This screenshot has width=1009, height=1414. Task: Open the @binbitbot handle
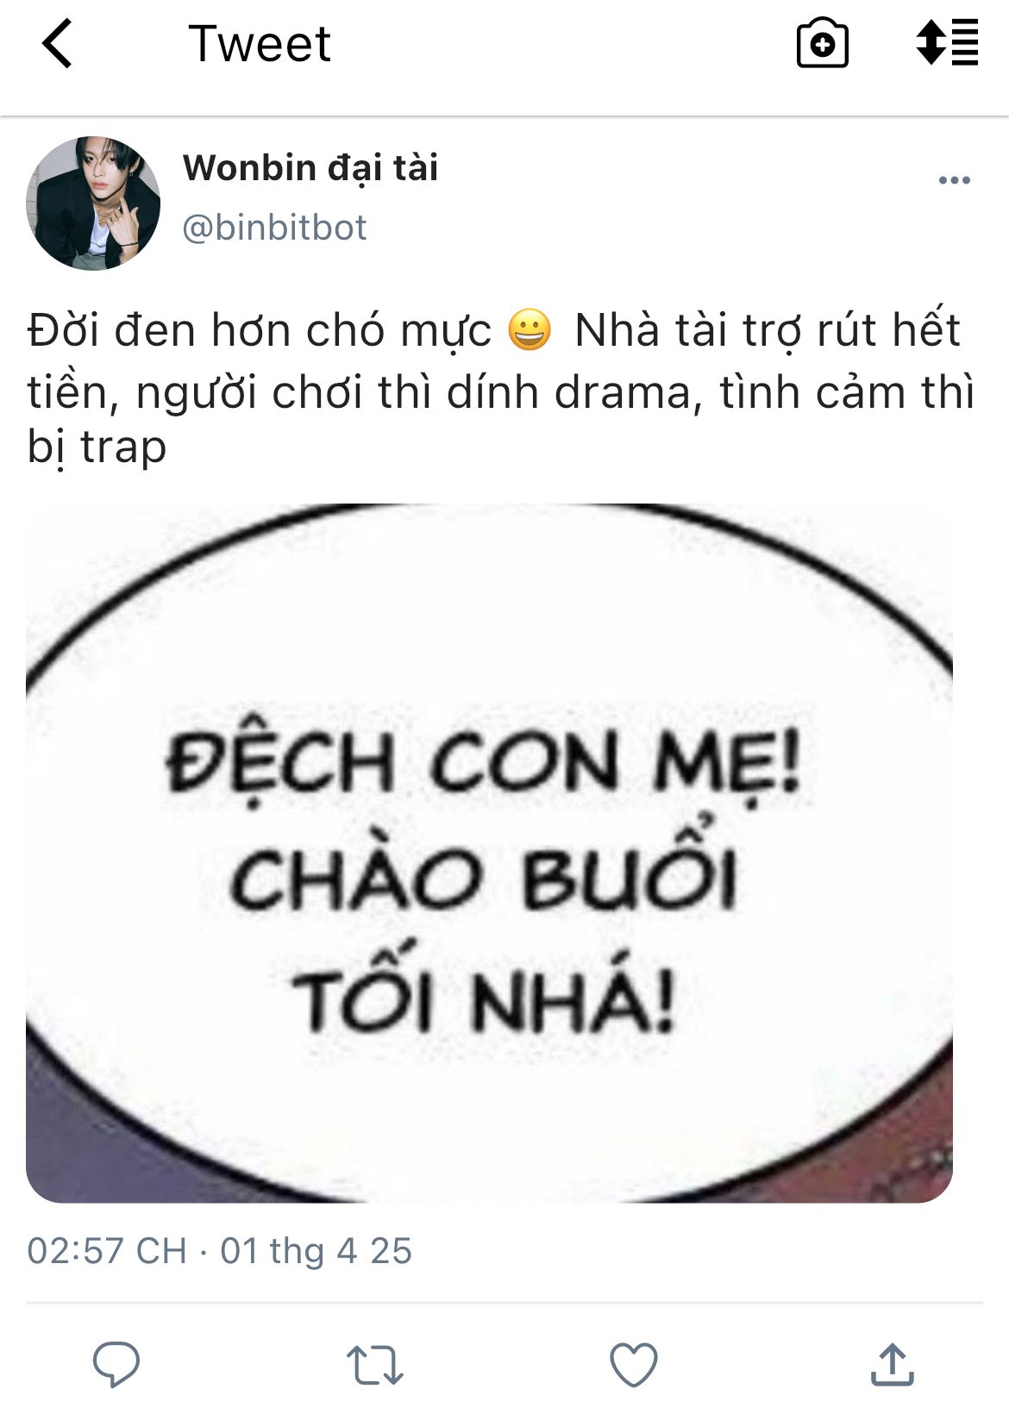pyautogui.click(x=274, y=228)
